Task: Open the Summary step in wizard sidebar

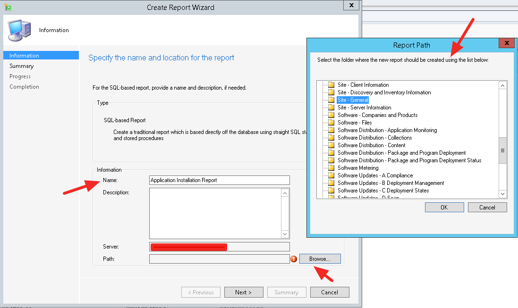Action: pos(22,66)
